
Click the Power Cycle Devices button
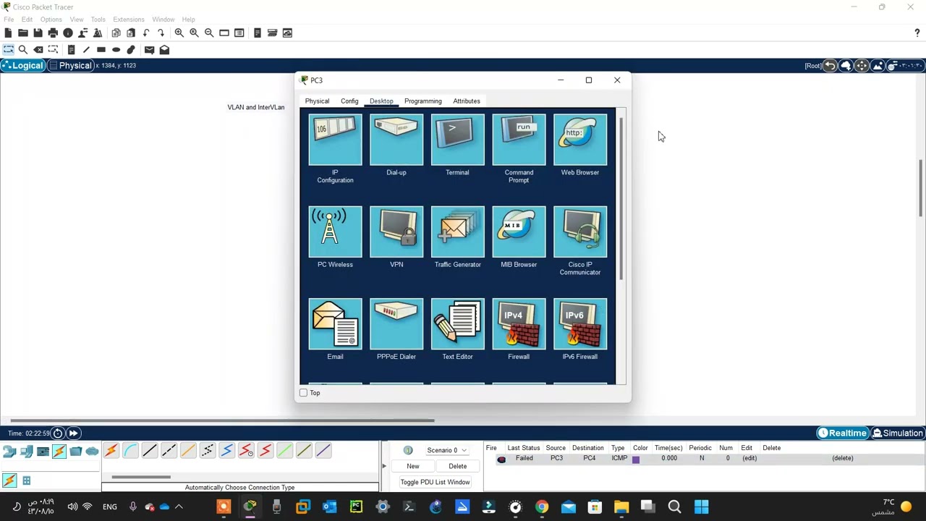[x=57, y=433]
